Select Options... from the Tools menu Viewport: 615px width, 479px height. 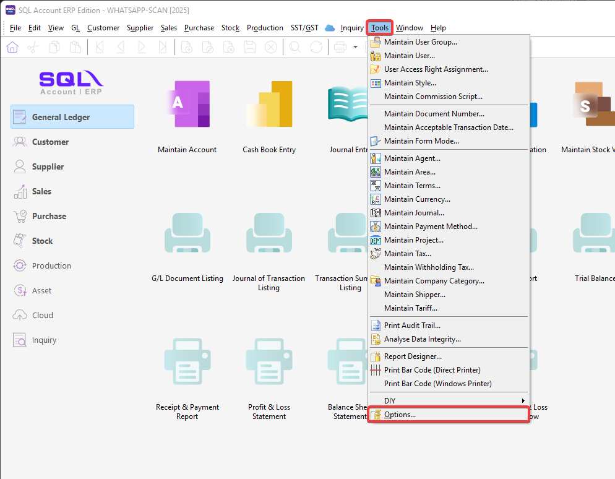pos(400,415)
